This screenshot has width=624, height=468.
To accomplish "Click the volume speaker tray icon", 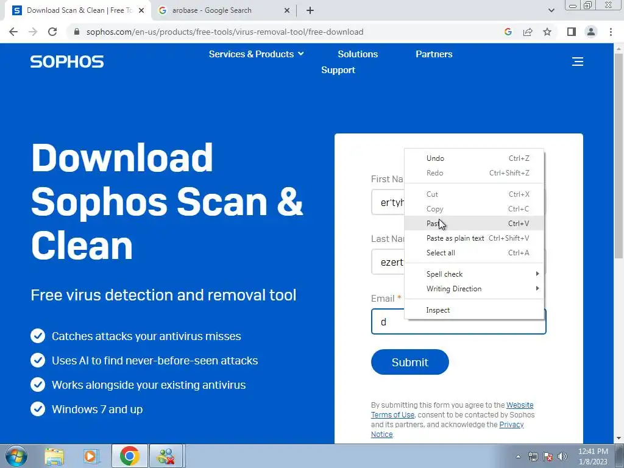I will tap(562, 456).
